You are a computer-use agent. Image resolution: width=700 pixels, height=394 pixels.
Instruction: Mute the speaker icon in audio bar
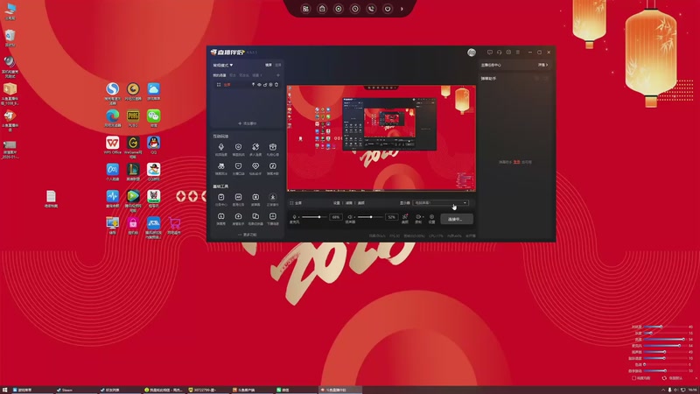350,217
